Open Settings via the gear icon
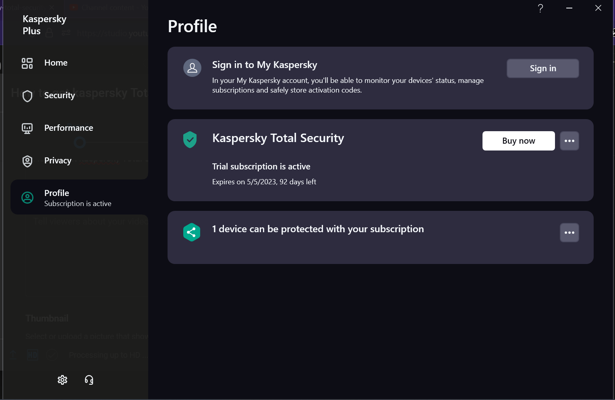The height and width of the screenshot is (400, 615). point(62,380)
